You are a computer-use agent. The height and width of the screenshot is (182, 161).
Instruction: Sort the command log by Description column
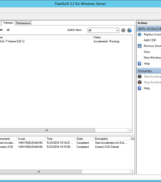click(x=112, y=139)
